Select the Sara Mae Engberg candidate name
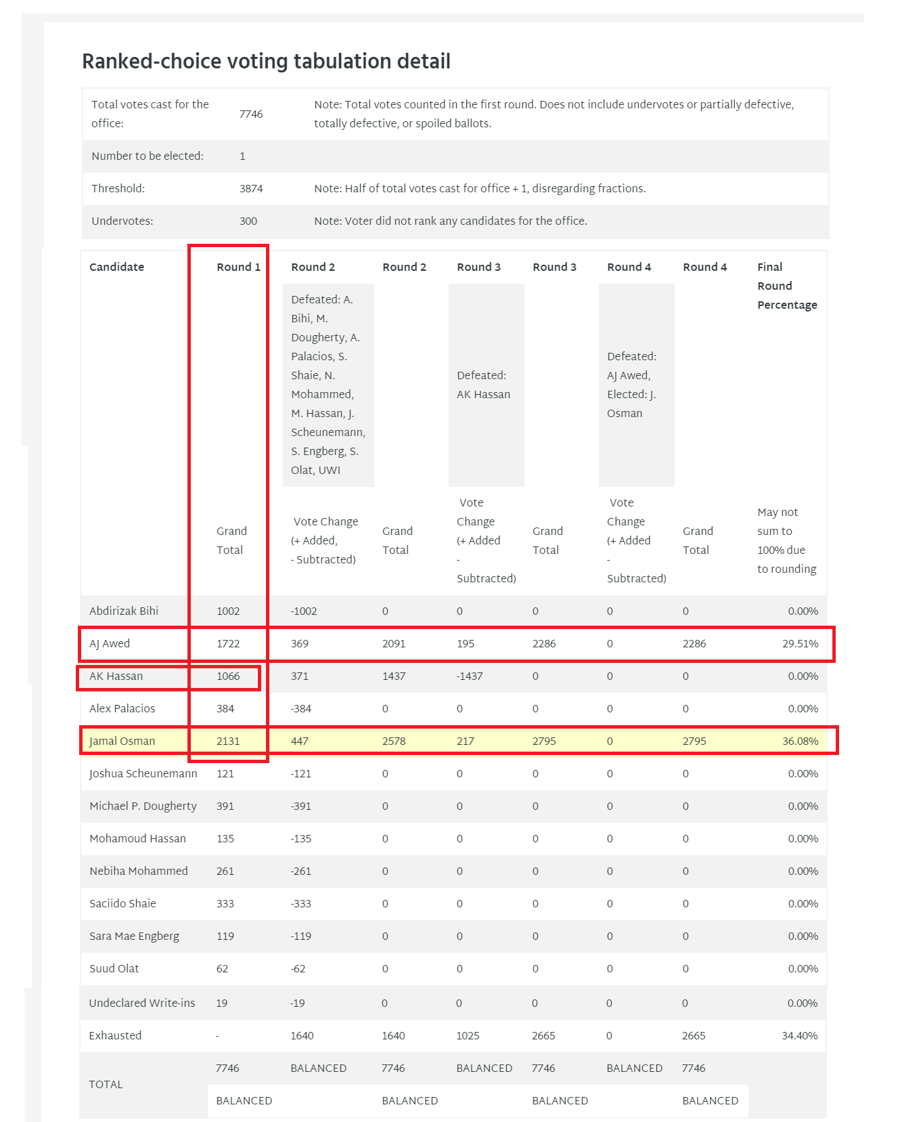This screenshot has height=1122, width=921. click(134, 936)
